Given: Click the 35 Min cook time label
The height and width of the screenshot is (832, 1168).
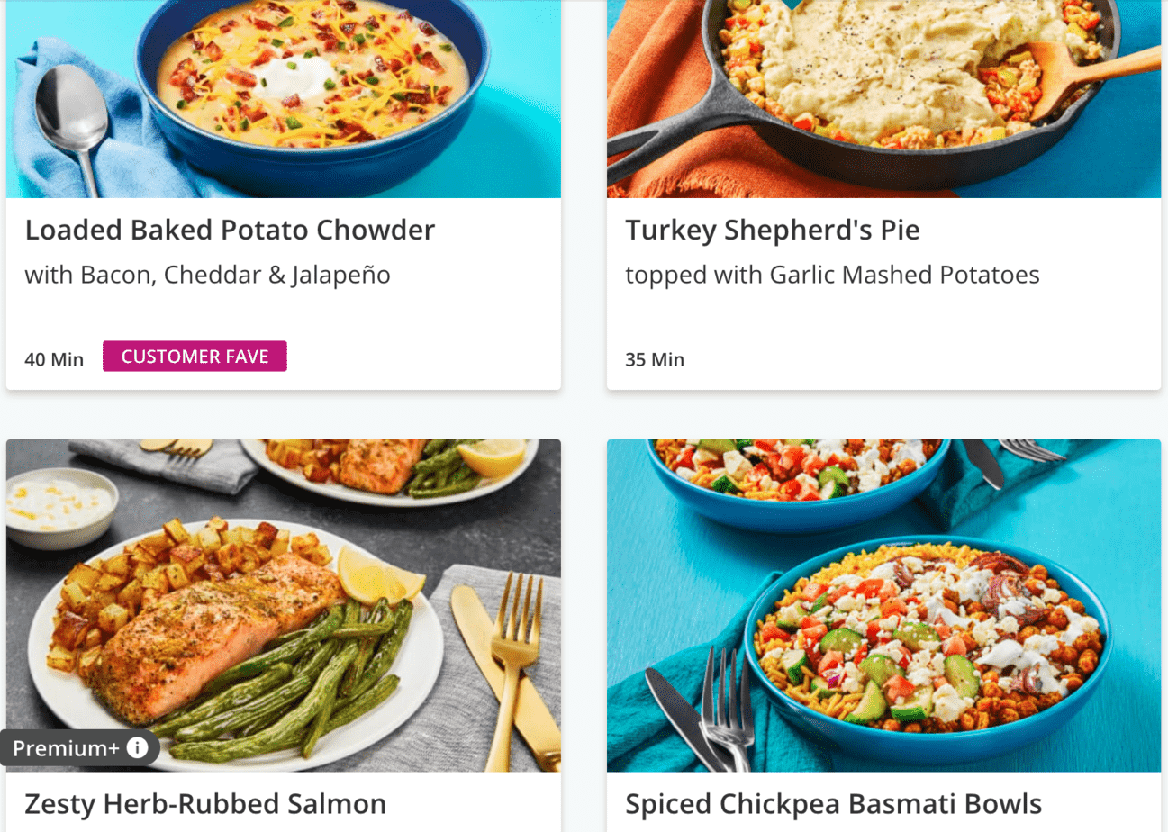Looking at the screenshot, I should click(x=655, y=360).
